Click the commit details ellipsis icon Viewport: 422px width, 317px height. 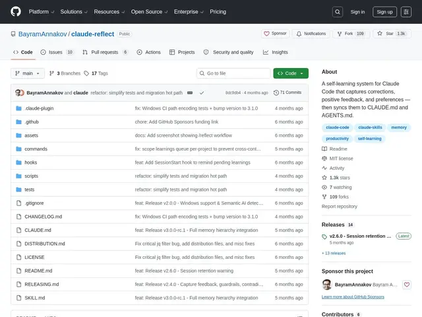[x=190, y=92]
